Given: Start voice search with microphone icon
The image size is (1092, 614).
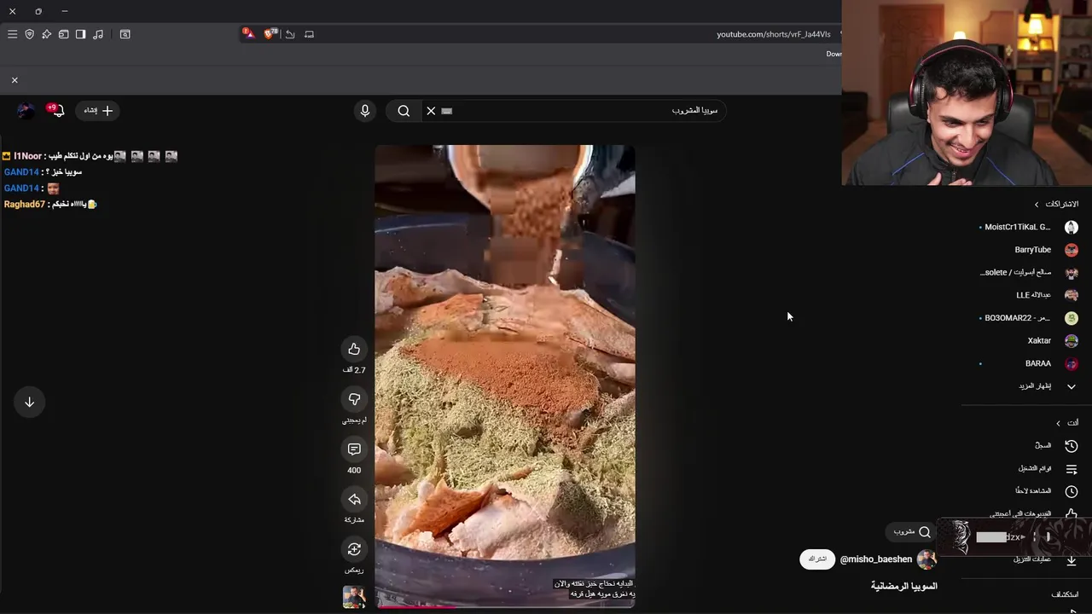Looking at the screenshot, I should (365, 111).
